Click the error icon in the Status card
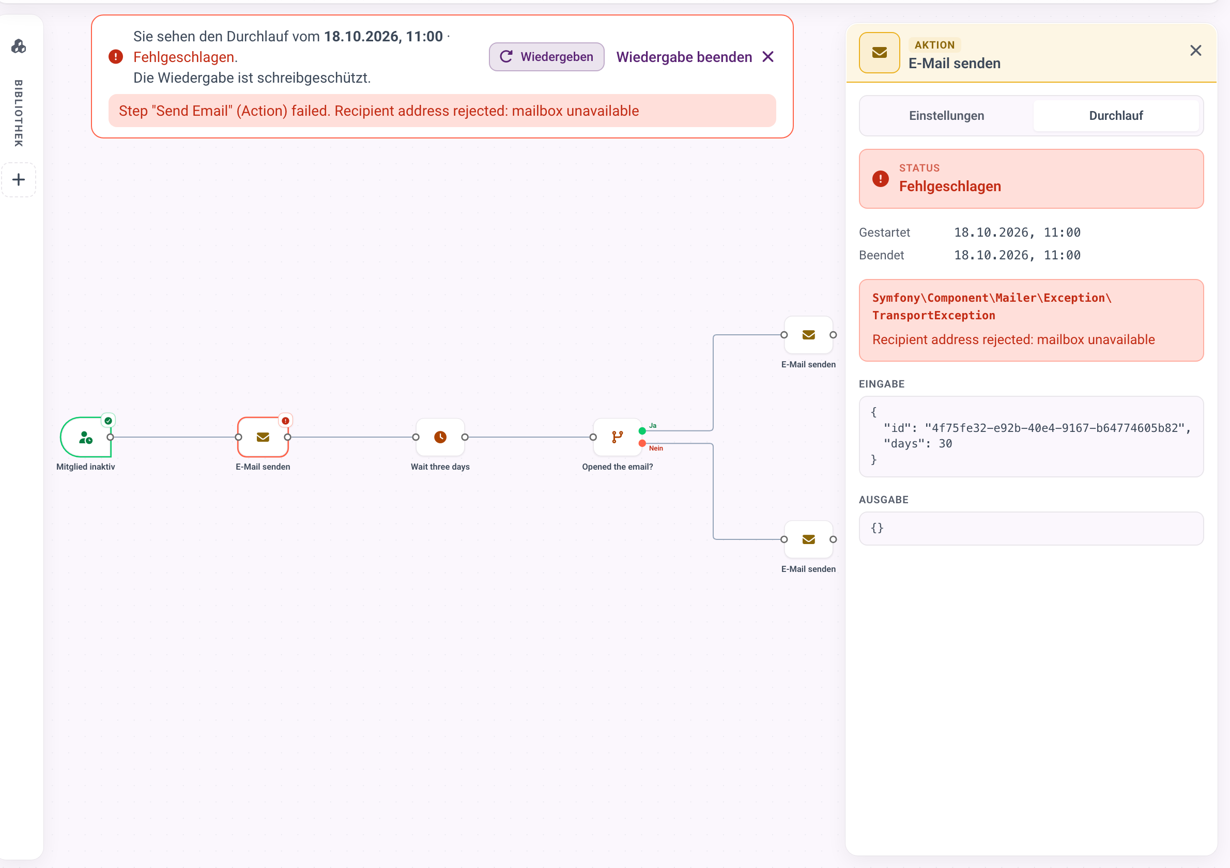 [x=880, y=179]
